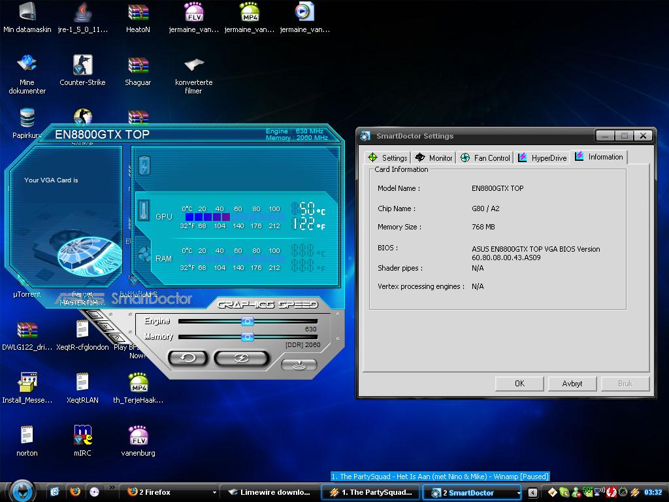The image size is (669, 502).
Task: Click the Winamp paused song title tooltip
Action: coord(440,477)
